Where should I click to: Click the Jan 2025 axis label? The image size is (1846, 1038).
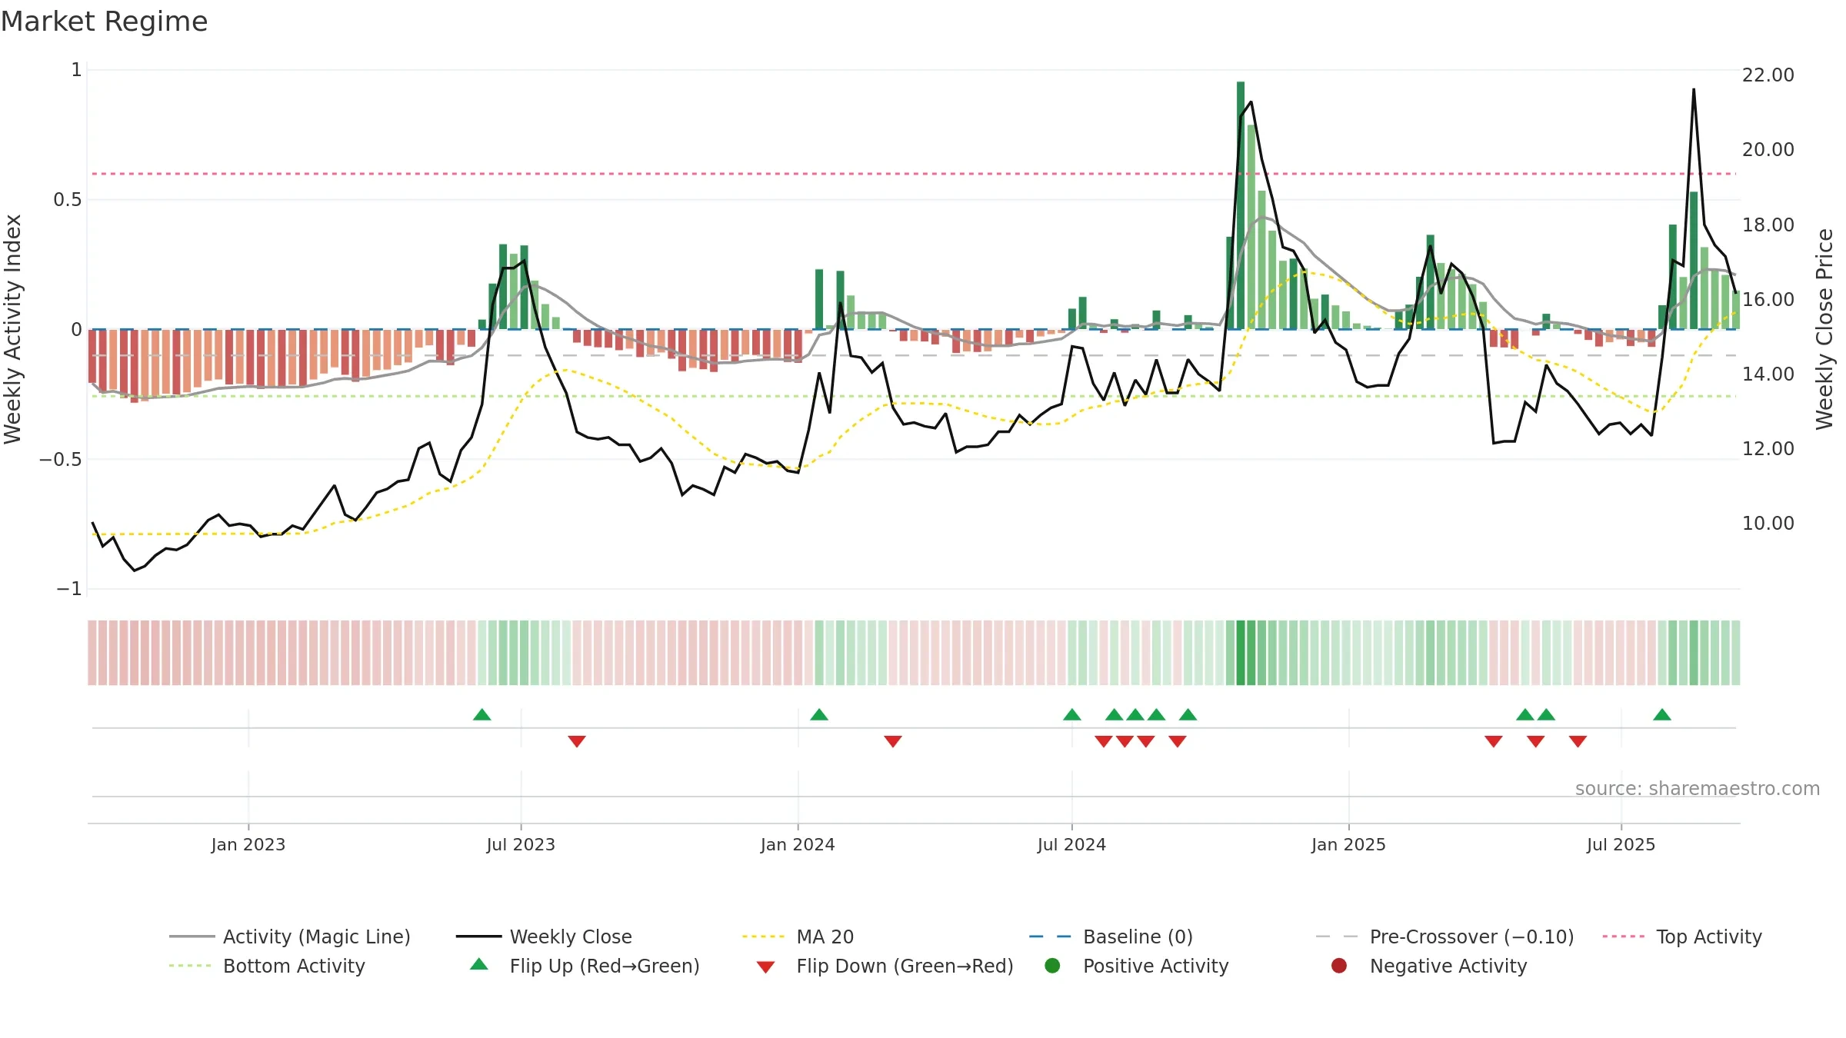pos(1348,844)
